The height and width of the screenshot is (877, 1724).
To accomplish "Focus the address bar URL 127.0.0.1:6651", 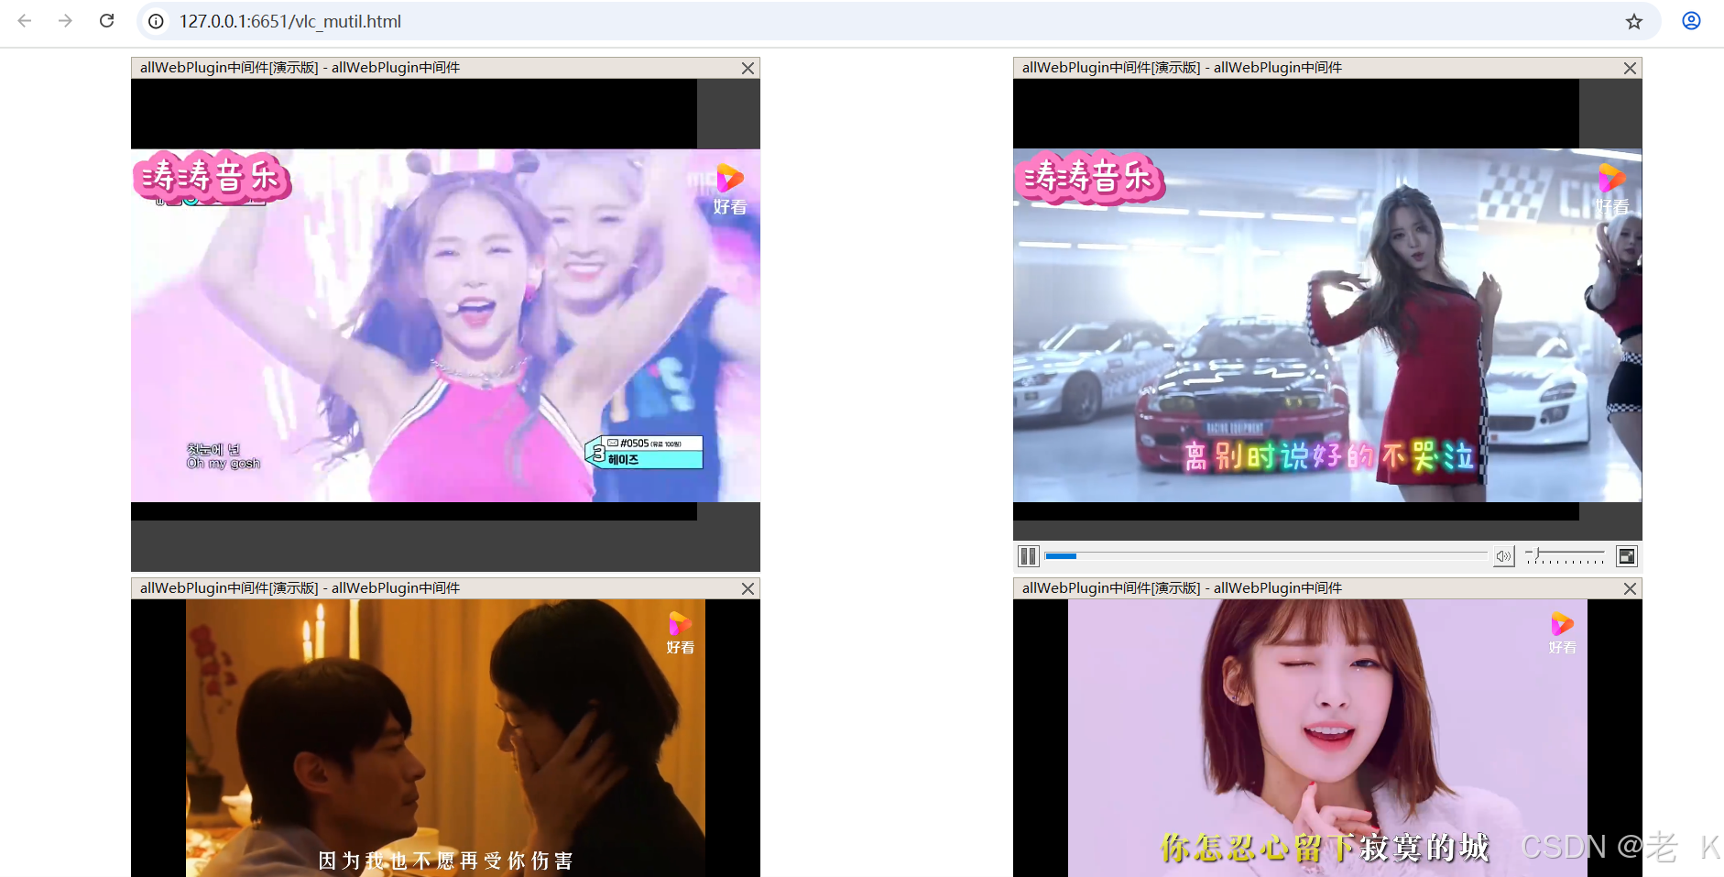I will [x=290, y=21].
